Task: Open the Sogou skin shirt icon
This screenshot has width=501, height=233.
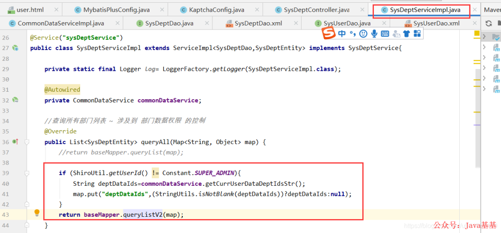Action: click(406, 33)
